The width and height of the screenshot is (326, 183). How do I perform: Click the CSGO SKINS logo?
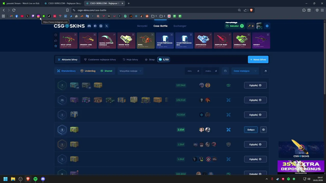[69, 26]
